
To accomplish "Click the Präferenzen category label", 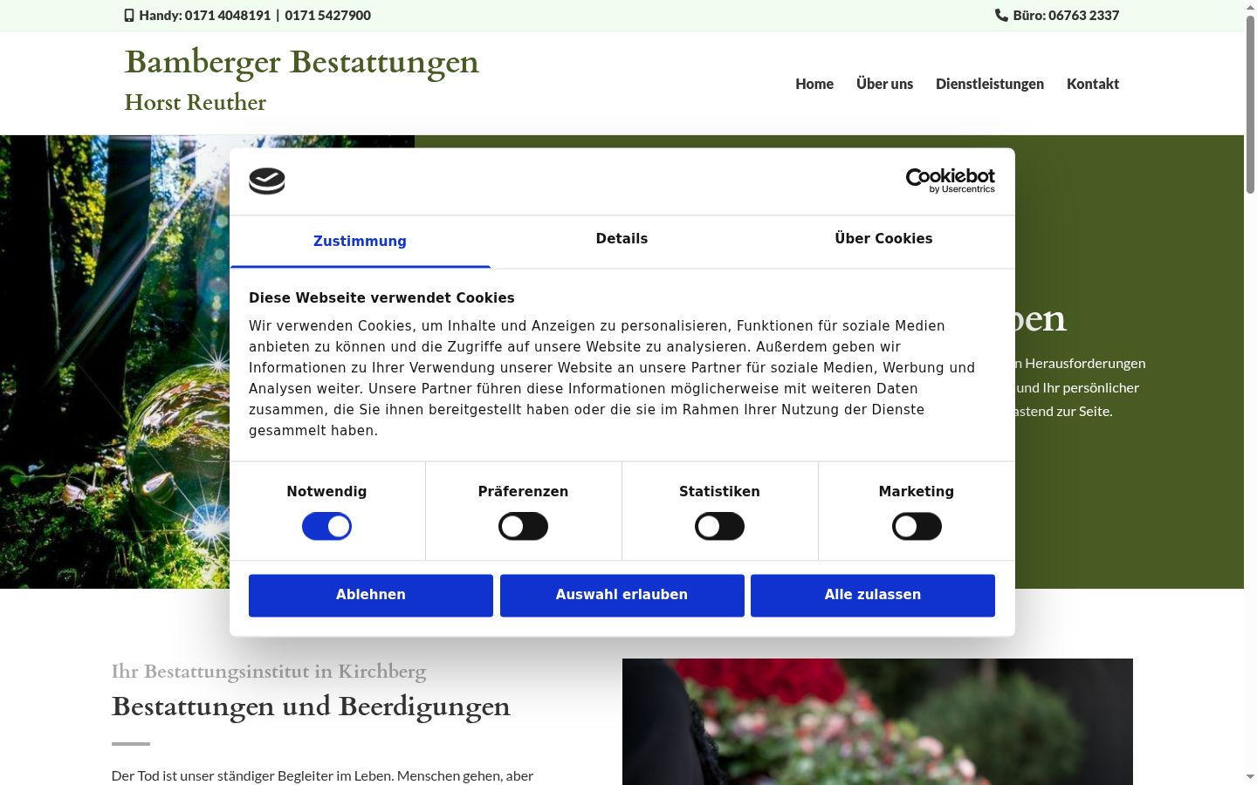I will click(523, 492).
